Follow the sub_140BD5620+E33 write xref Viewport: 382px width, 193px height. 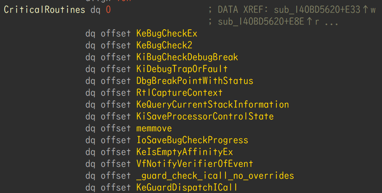click(x=317, y=10)
